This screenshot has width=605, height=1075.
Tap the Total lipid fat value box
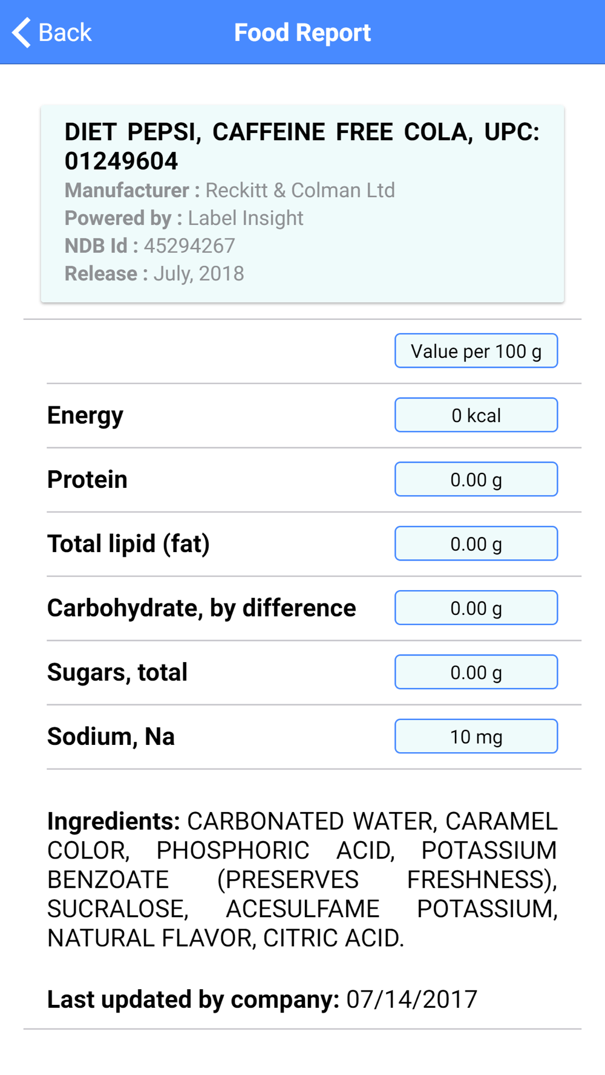tap(476, 544)
